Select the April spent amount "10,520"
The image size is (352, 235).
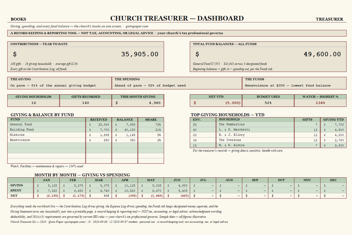click(x=130, y=191)
